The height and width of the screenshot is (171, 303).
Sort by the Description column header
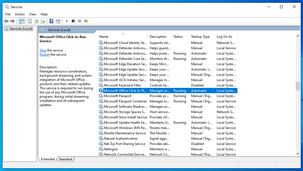point(160,36)
